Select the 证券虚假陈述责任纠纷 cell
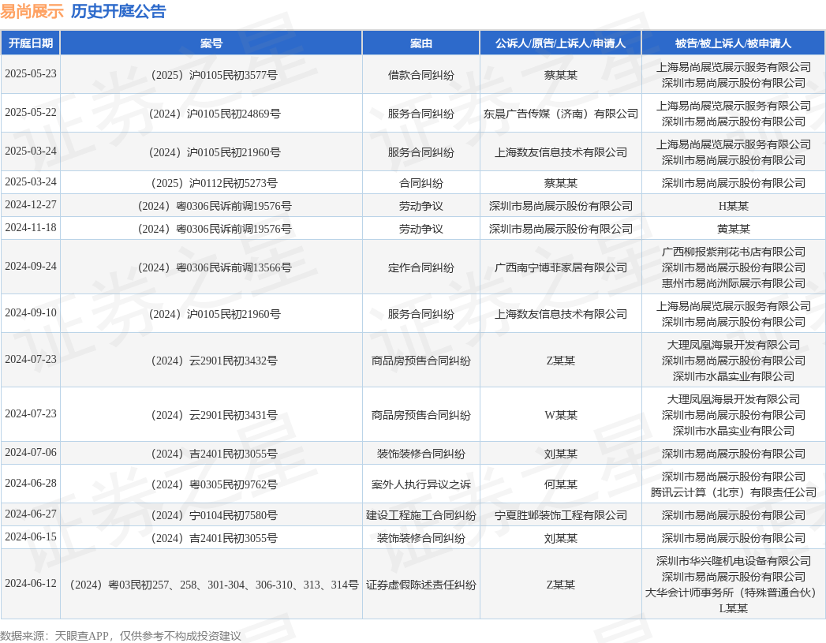The image size is (826, 643). [x=421, y=585]
